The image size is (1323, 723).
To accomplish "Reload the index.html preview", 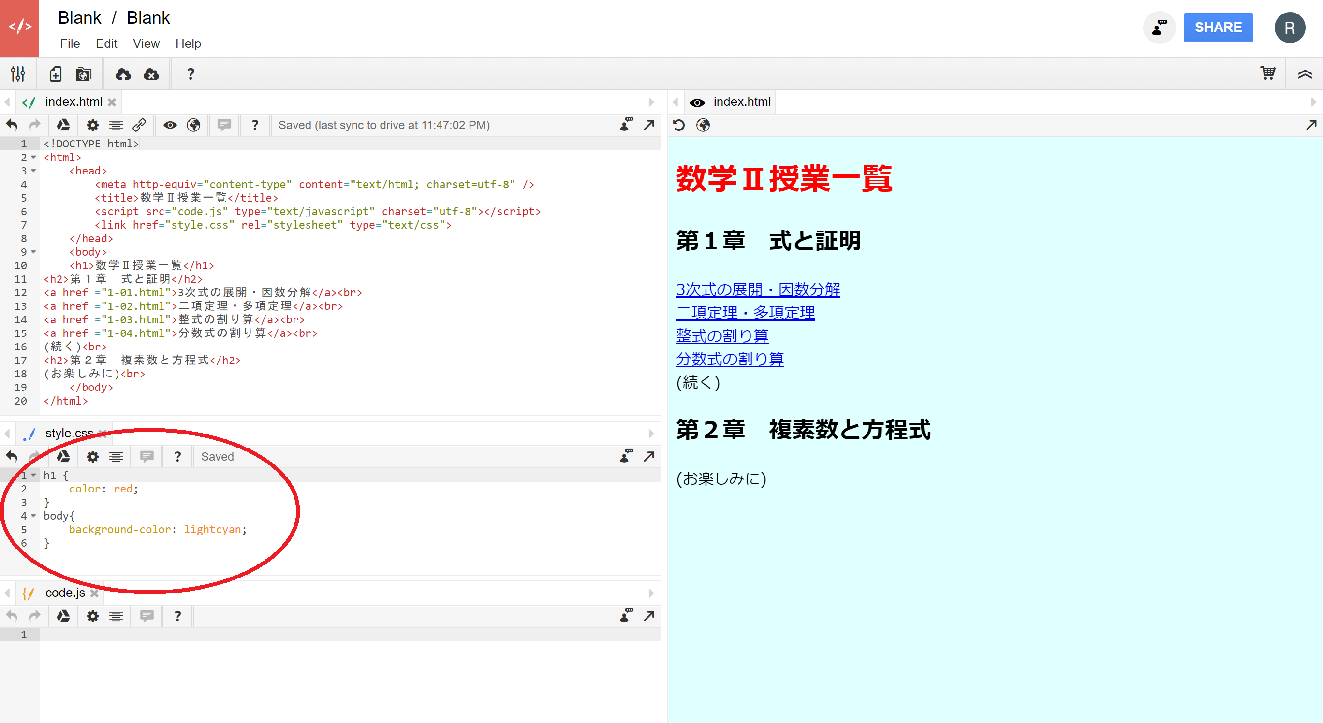I will pyautogui.click(x=678, y=125).
